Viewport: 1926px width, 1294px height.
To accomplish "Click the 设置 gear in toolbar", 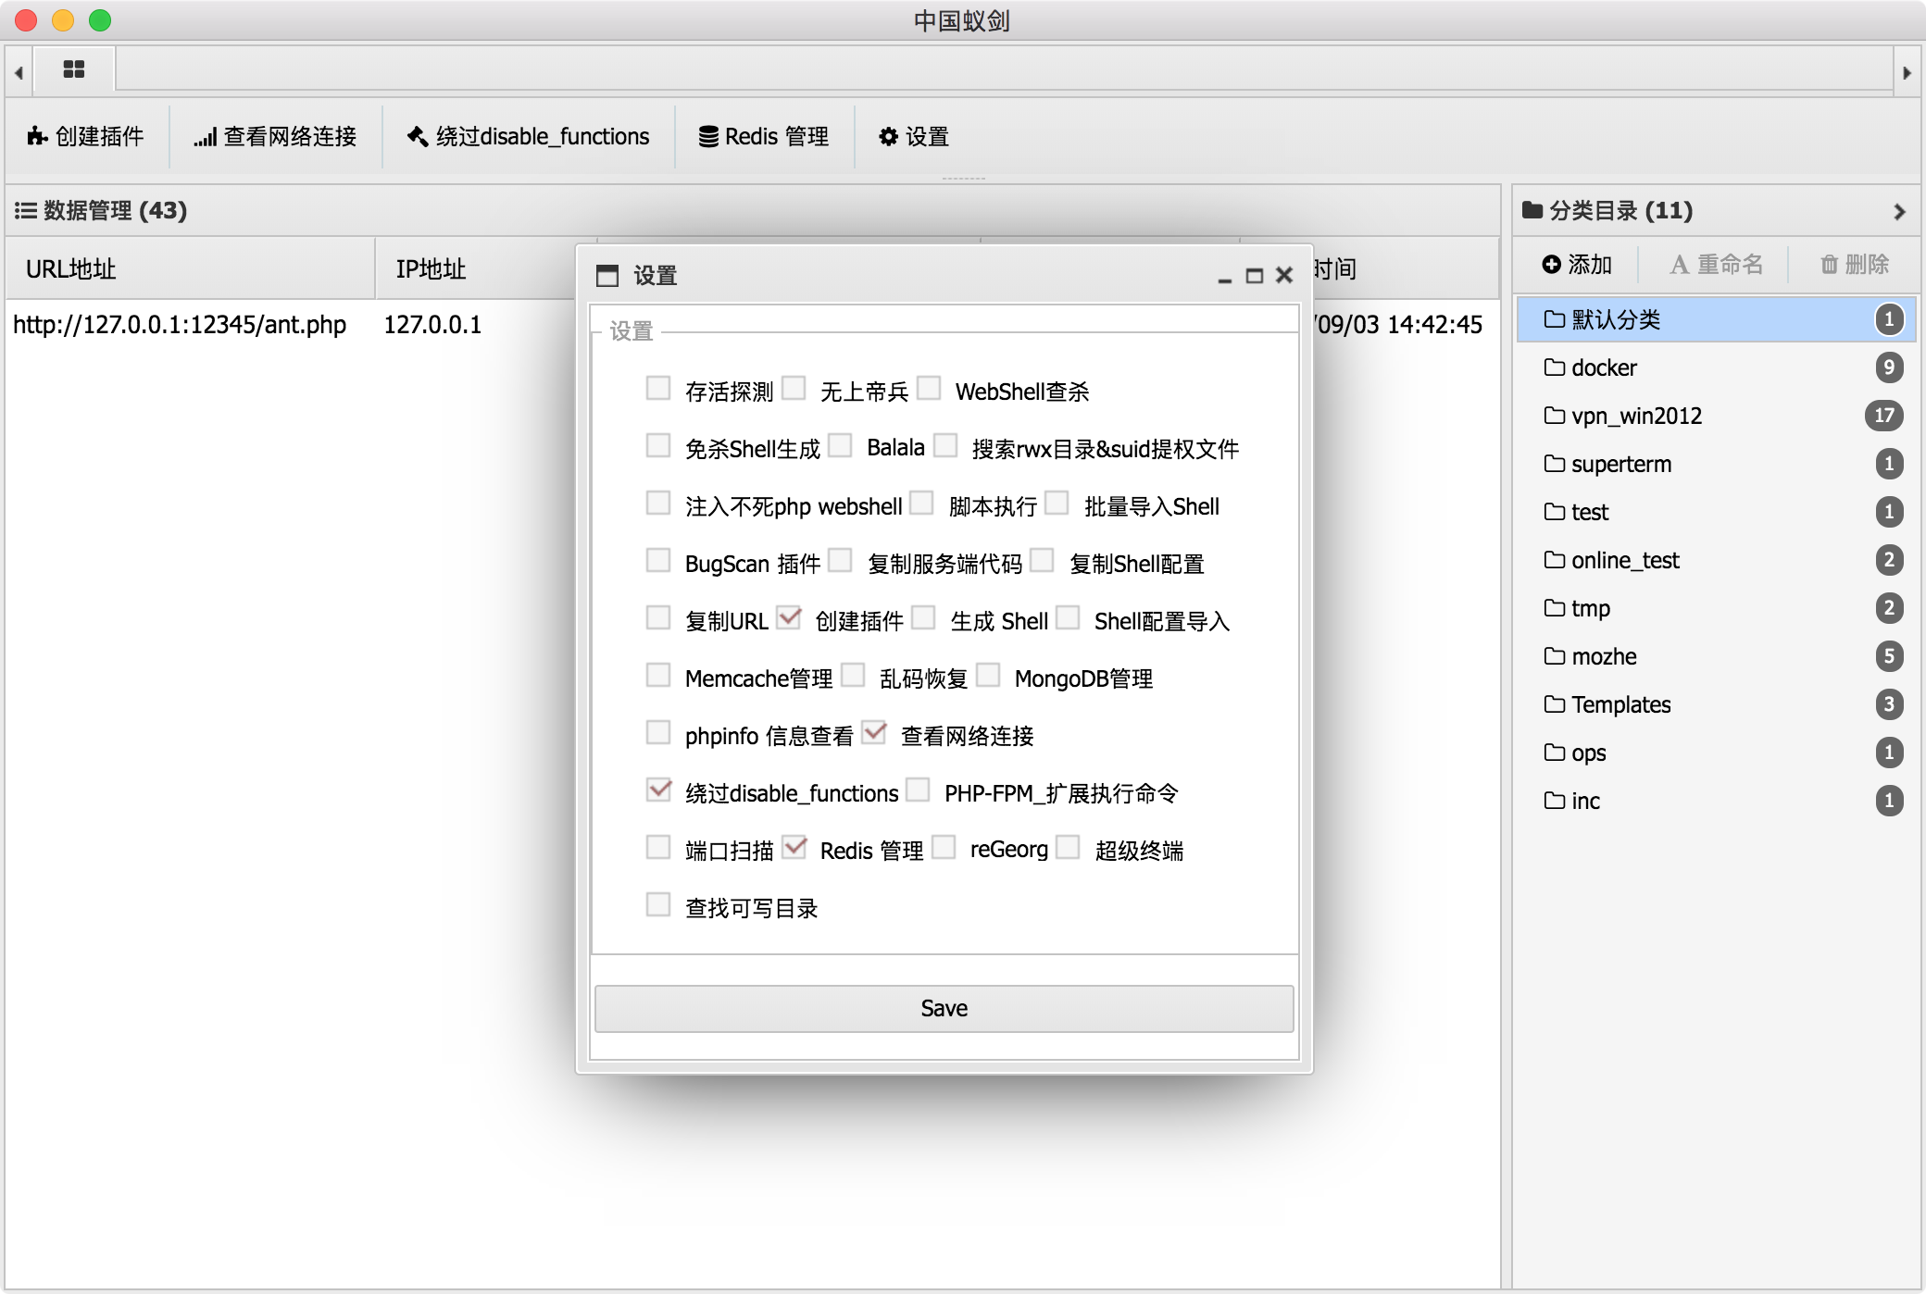I will click(x=889, y=137).
